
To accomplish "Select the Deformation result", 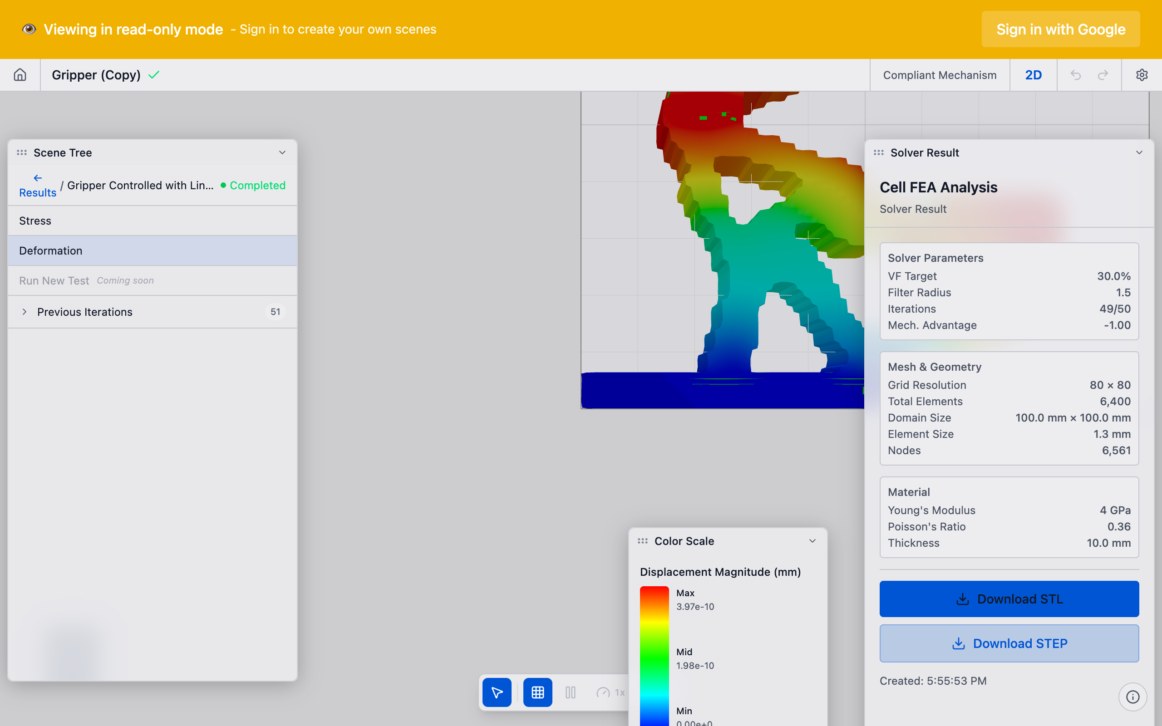I will [153, 250].
